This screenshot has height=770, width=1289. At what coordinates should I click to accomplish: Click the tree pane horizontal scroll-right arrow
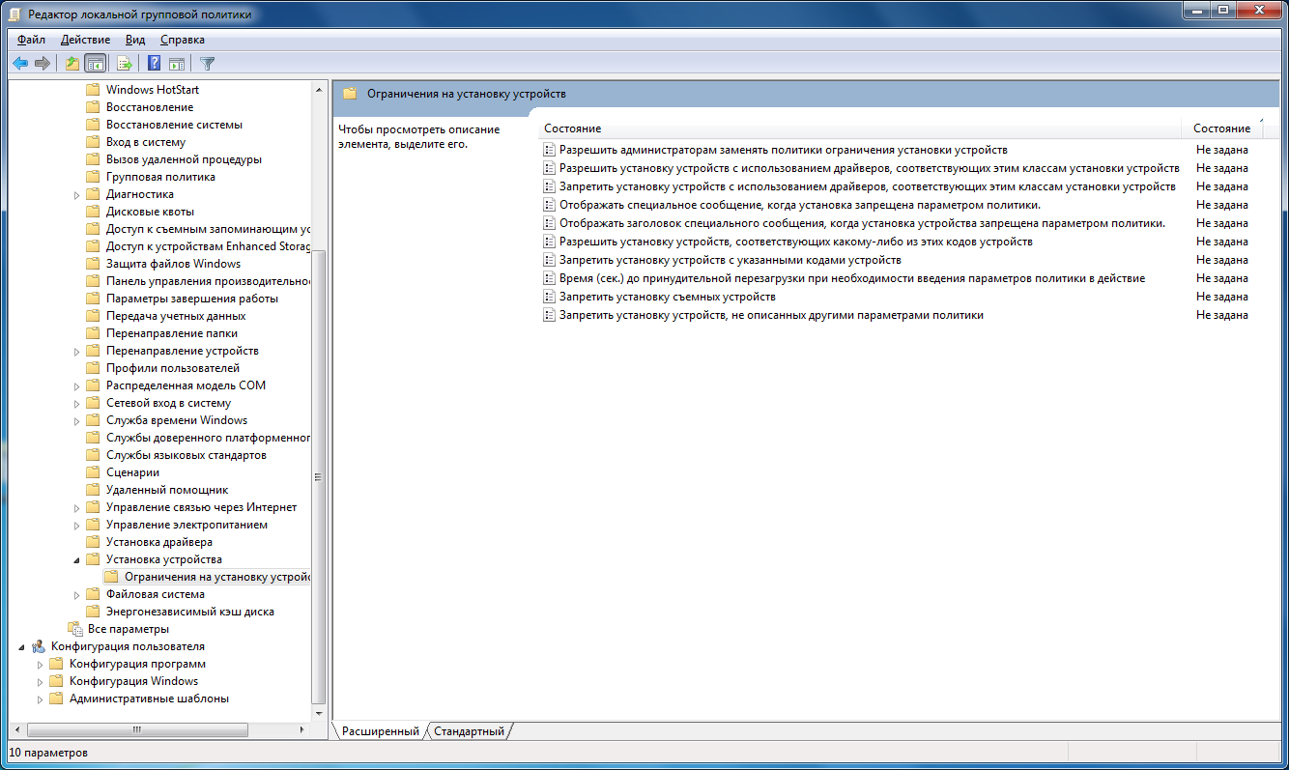click(303, 729)
